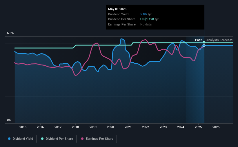
Task: Click the Past region label
Action: click(198, 40)
